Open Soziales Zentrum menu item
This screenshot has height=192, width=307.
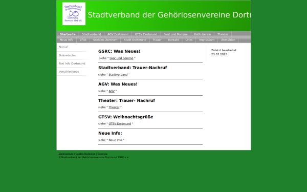[105, 40]
